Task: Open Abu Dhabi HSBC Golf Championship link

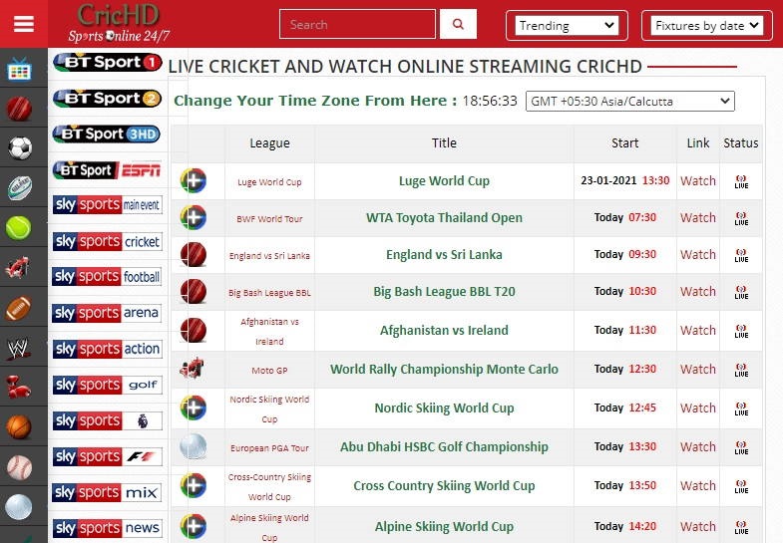Action: 444,446
